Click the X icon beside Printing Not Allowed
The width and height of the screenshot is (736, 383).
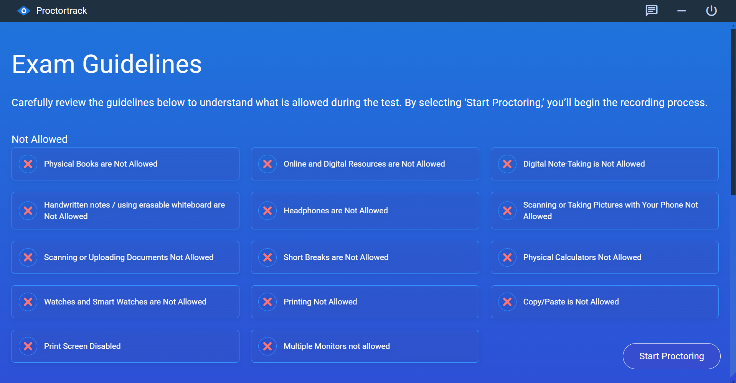point(267,302)
